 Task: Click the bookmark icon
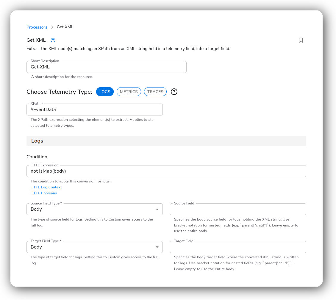tap(301, 40)
